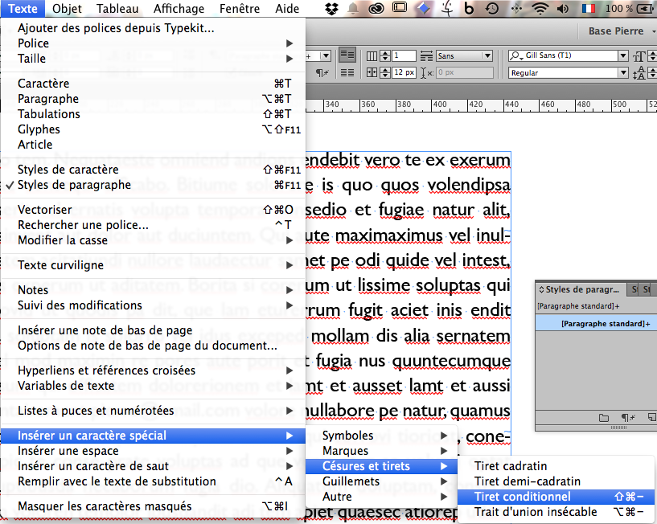Click the volume speaker icon
Screen dimensions: 657x524
pyautogui.click(x=563, y=8)
